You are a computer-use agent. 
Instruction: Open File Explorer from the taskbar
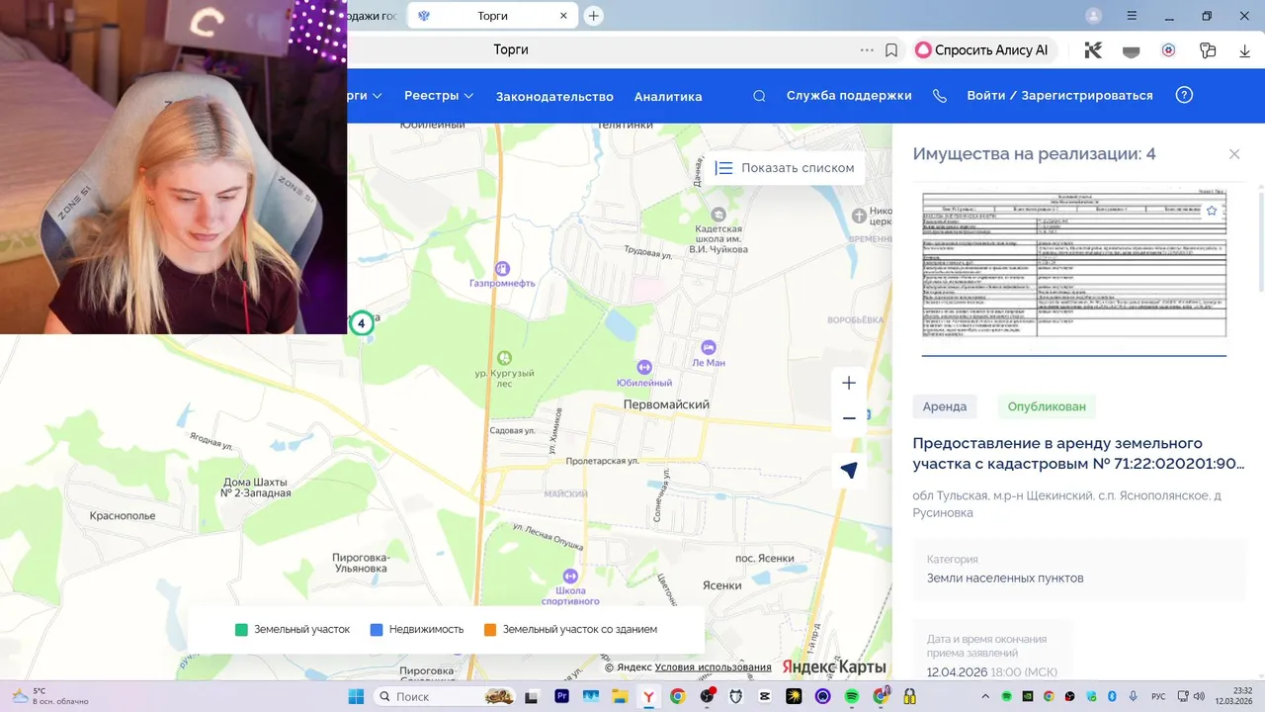[620, 696]
